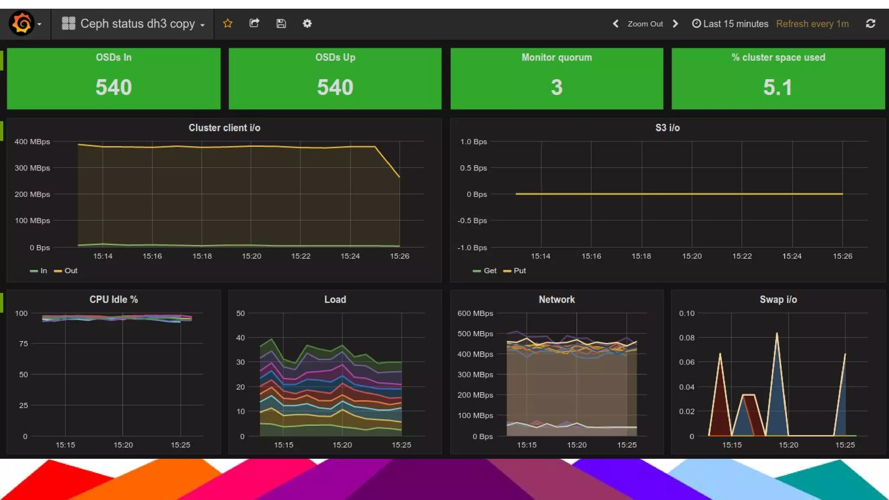This screenshot has height=500, width=889.
Task: Shift time range forward with right chevron
Action: (675, 24)
